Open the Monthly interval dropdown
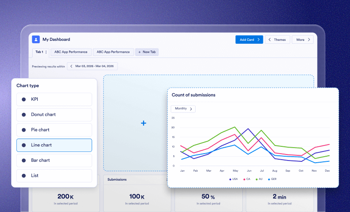The image size is (350, 212). point(183,109)
